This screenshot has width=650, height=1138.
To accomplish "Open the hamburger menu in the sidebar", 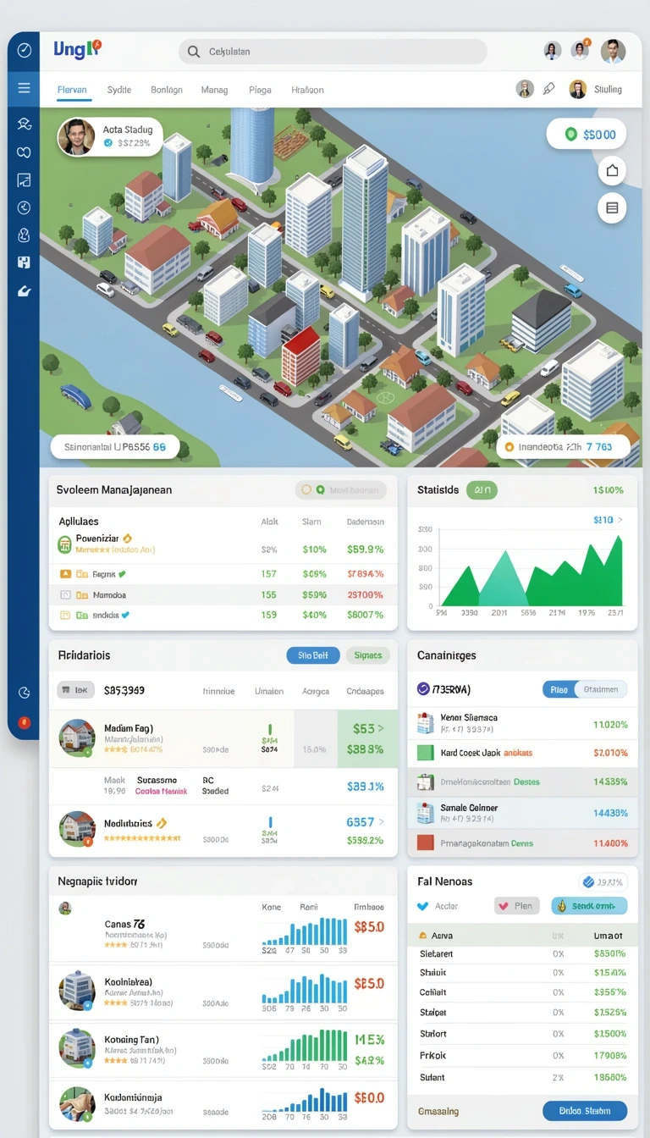I will (x=24, y=88).
